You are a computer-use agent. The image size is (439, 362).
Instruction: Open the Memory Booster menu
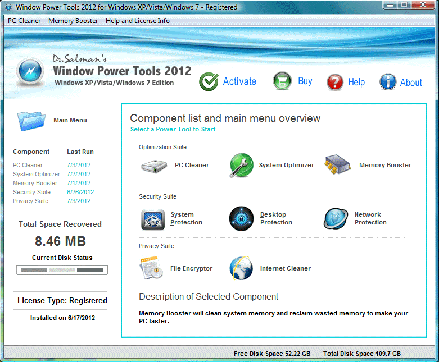pyautogui.click(x=73, y=21)
